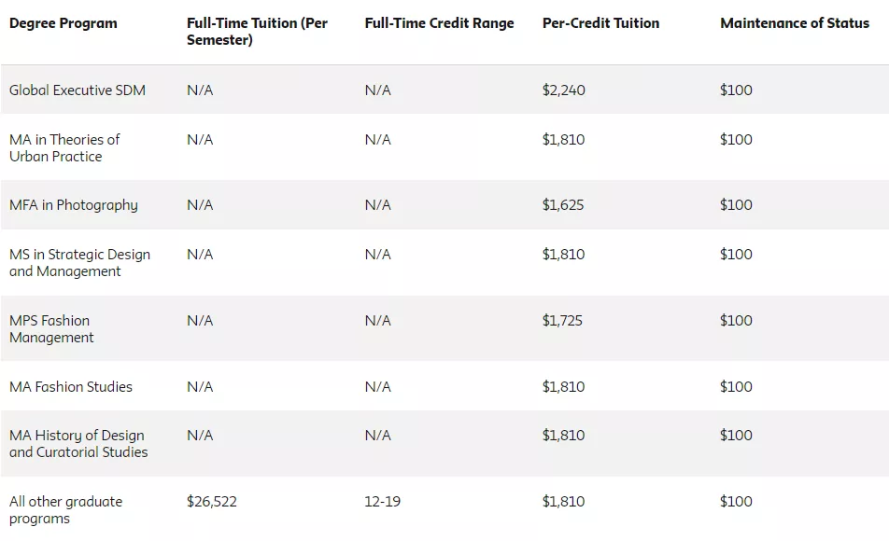Click the $100 maintenance fee for Global Executive SDM

pos(736,90)
